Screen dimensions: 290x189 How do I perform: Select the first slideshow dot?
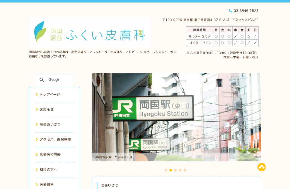[166, 170]
